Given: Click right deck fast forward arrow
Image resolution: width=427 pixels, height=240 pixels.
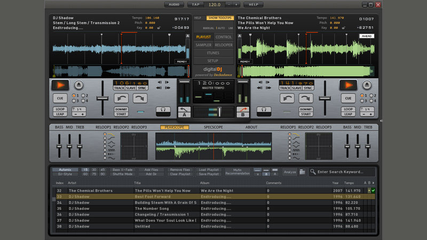Looking at the screenshot, I should [x=268, y=88].
